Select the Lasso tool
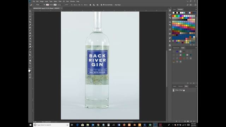Viewport: 226px width, 127px height. point(30,17)
